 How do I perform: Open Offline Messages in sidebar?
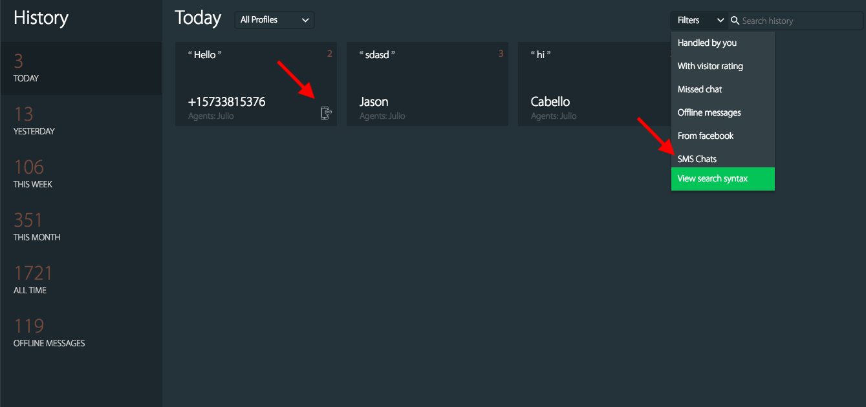tap(81, 333)
